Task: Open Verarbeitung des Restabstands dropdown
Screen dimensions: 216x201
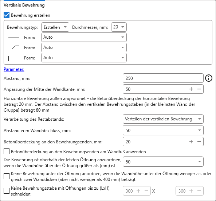Action: (163, 119)
